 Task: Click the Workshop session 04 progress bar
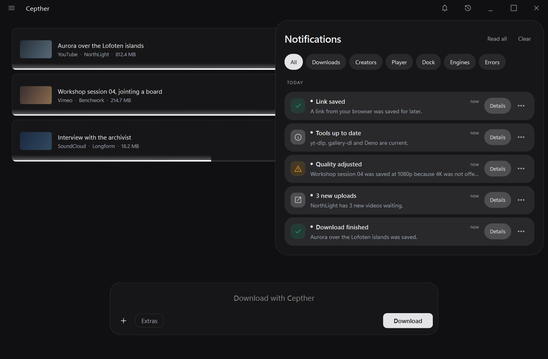144,114
